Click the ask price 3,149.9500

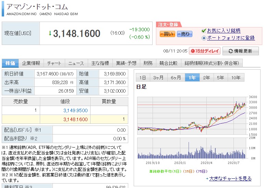(x=75, y=110)
